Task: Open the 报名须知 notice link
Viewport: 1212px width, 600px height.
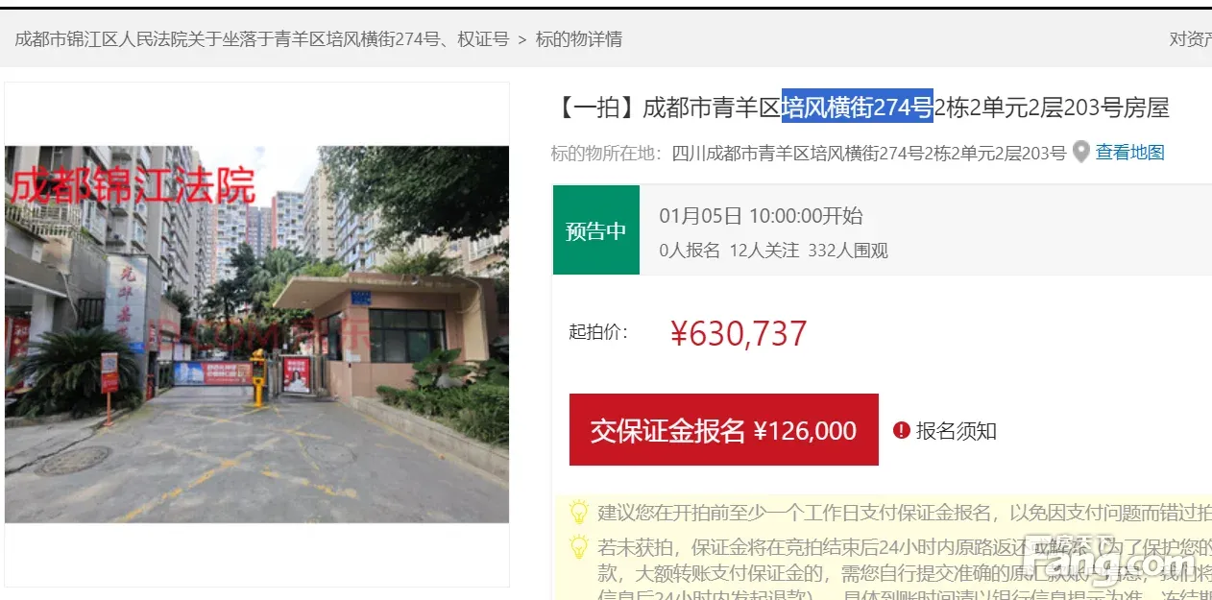Action: tap(956, 431)
